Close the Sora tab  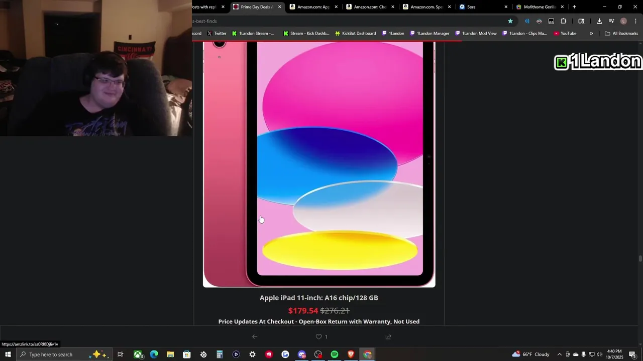tap(506, 7)
